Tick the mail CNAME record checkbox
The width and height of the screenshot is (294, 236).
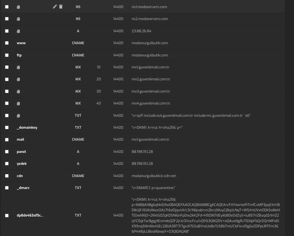[7, 140]
